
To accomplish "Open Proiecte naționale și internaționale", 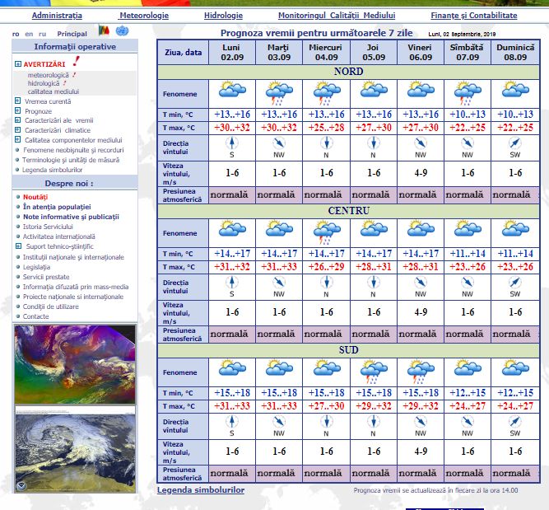I will (x=73, y=297).
